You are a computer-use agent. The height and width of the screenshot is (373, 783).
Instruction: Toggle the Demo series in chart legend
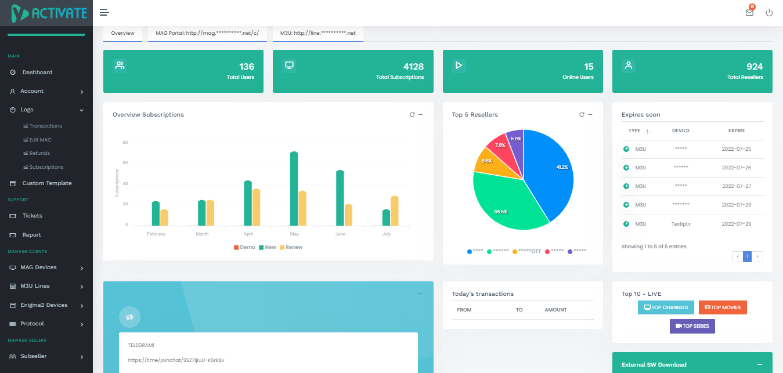click(244, 247)
